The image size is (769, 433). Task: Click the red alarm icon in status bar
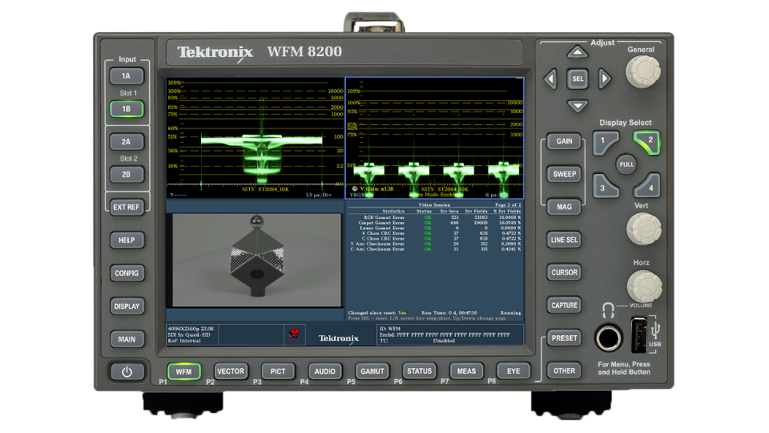(x=294, y=334)
